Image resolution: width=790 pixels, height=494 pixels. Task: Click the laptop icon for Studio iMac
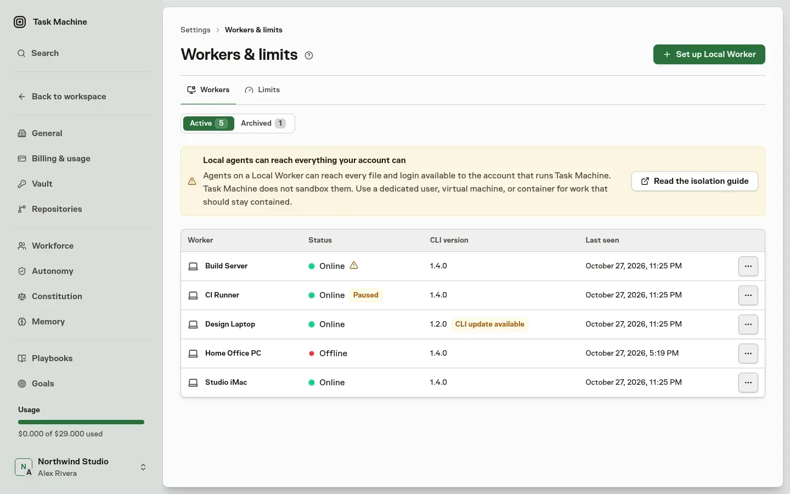[193, 383]
